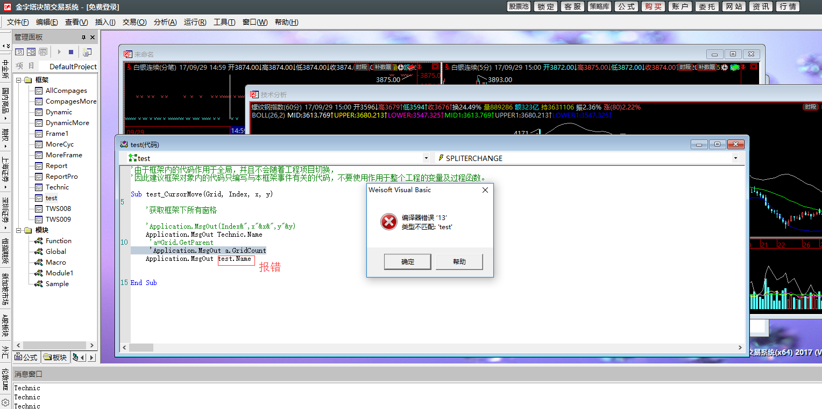Open the 查看(V) menu
The height and width of the screenshot is (409, 822).
point(76,22)
